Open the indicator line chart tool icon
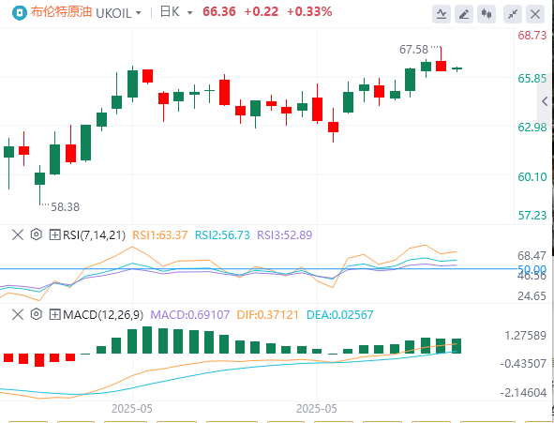Image resolution: width=554 pixels, height=423 pixels. pos(442,14)
